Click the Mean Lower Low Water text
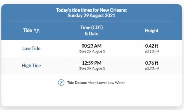Image resolution: width=184 pixels, height=110 pixels. pyautogui.click(x=106, y=82)
